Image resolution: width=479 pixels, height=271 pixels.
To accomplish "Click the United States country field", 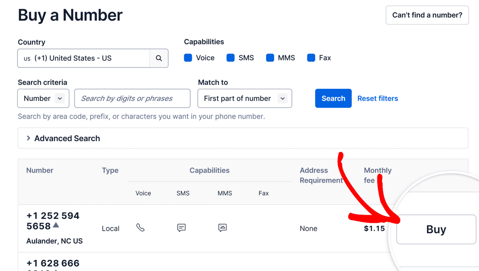I will [84, 58].
